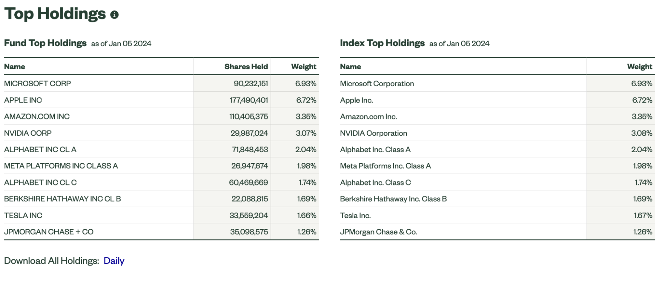Click BERKSHIRE HATHAWAY INC CL B

pyautogui.click(x=63, y=199)
